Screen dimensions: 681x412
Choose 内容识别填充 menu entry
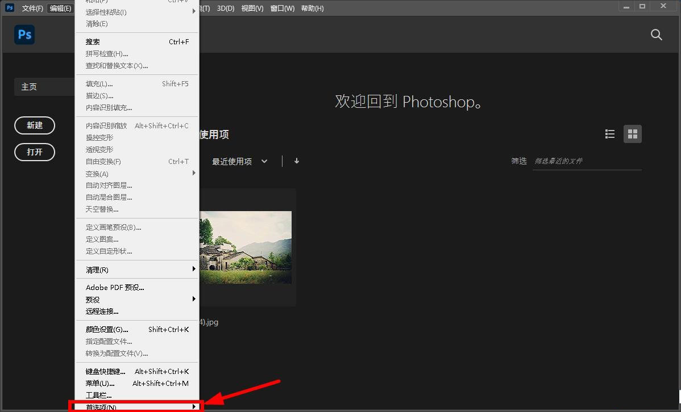tap(137, 108)
